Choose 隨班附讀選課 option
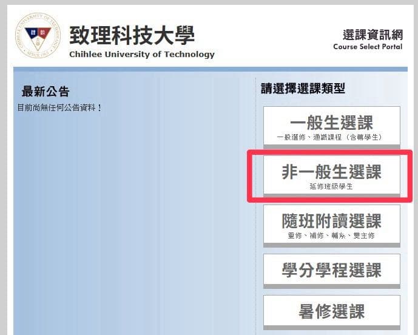The image size is (418, 335). point(332,226)
